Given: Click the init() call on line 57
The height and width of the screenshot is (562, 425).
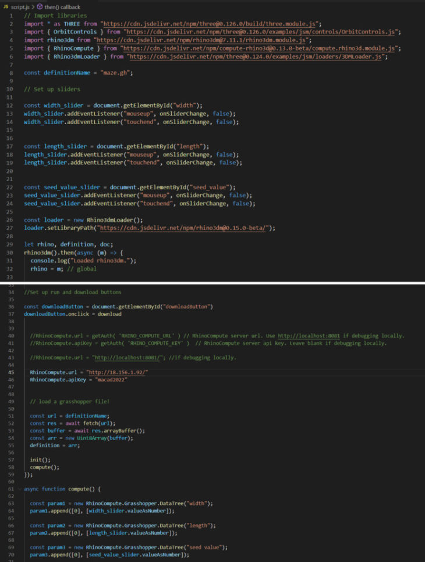Looking at the screenshot, I should 38,460.
